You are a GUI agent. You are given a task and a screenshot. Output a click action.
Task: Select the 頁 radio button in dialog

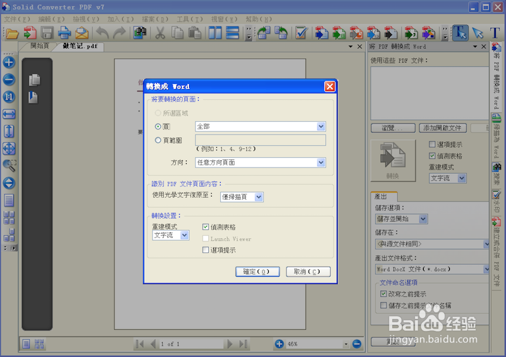pos(157,127)
